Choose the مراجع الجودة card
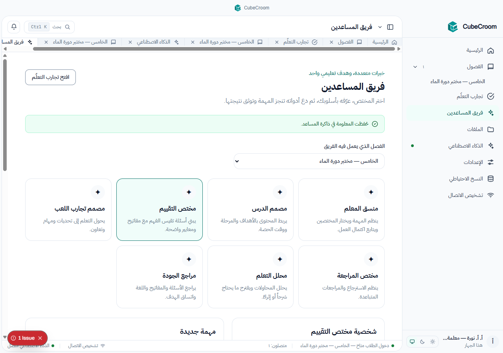Viewport: 503px width, 353px height. coord(160,277)
